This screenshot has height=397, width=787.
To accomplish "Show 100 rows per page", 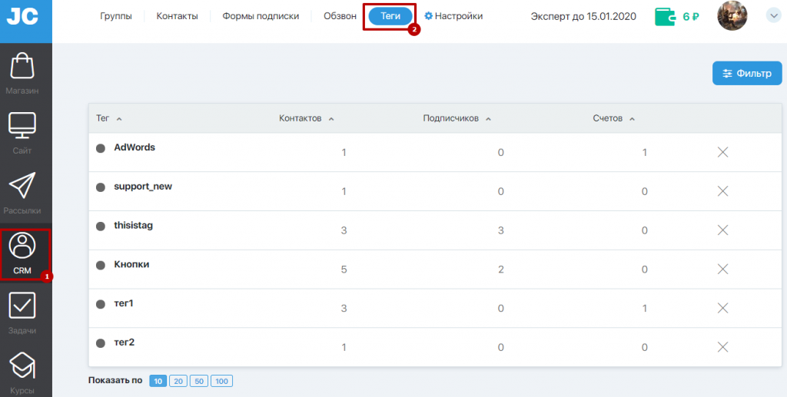I will 221,381.
